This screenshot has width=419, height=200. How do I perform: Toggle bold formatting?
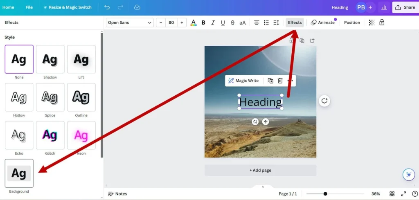(x=203, y=22)
